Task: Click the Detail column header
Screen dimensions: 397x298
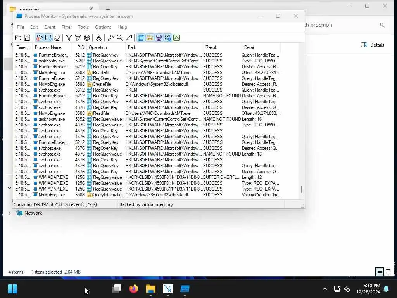Action: (261, 47)
